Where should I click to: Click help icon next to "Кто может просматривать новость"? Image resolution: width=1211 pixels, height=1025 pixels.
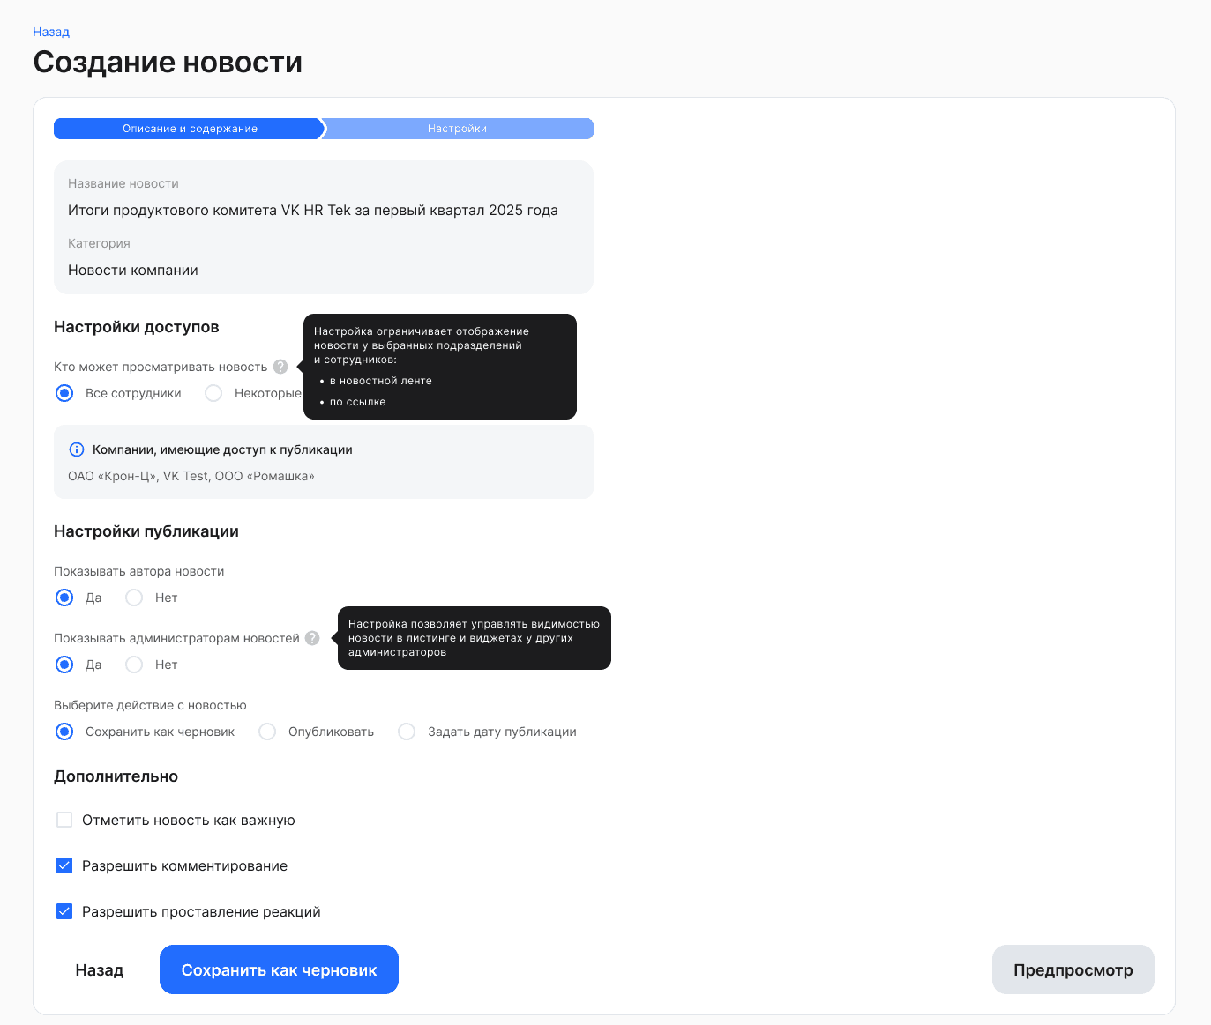pos(280,367)
